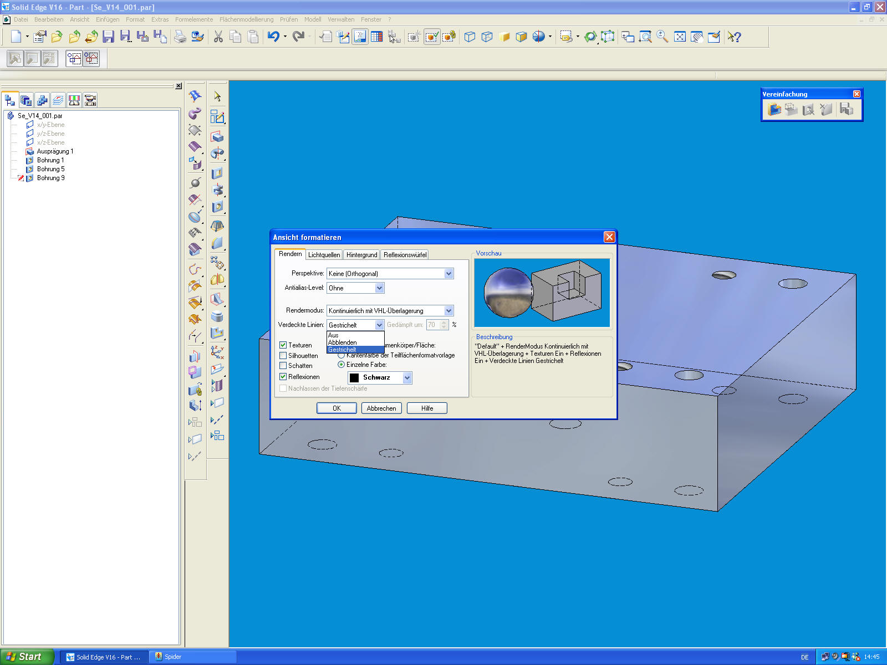Click the Save (floppy disk) icon
Viewport: 887px width, 665px height.
click(x=108, y=37)
